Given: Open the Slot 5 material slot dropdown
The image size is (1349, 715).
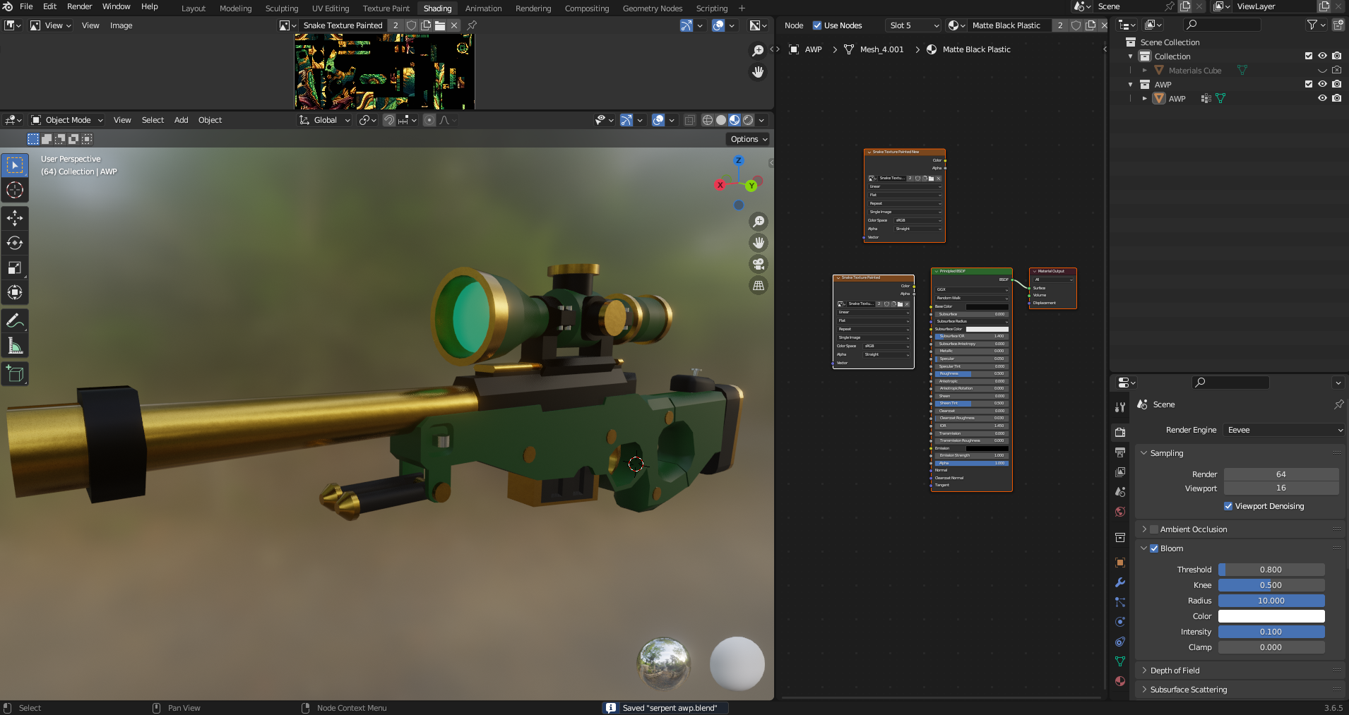Looking at the screenshot, I should pyautogui.click(x=914, y=25).
